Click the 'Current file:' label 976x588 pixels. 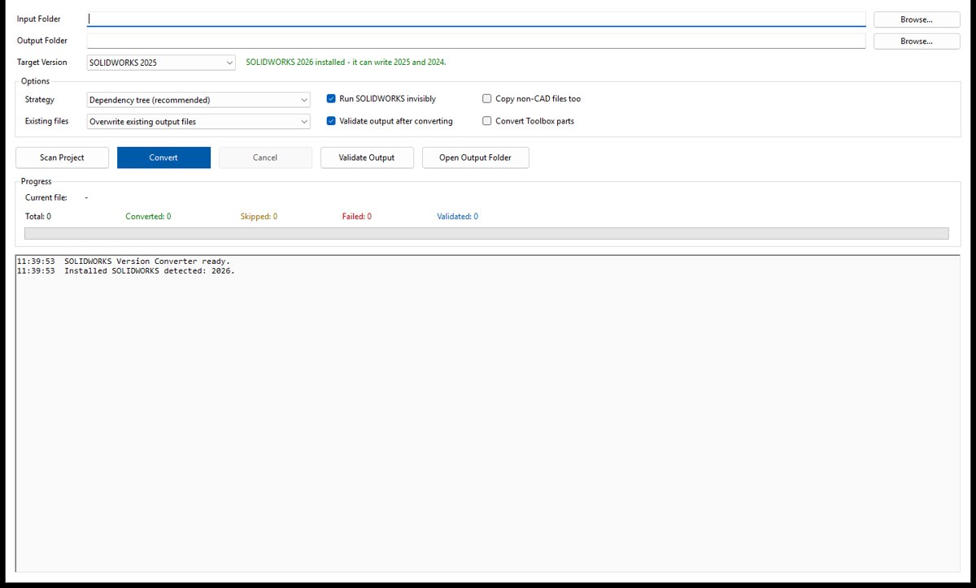[46, 197]
